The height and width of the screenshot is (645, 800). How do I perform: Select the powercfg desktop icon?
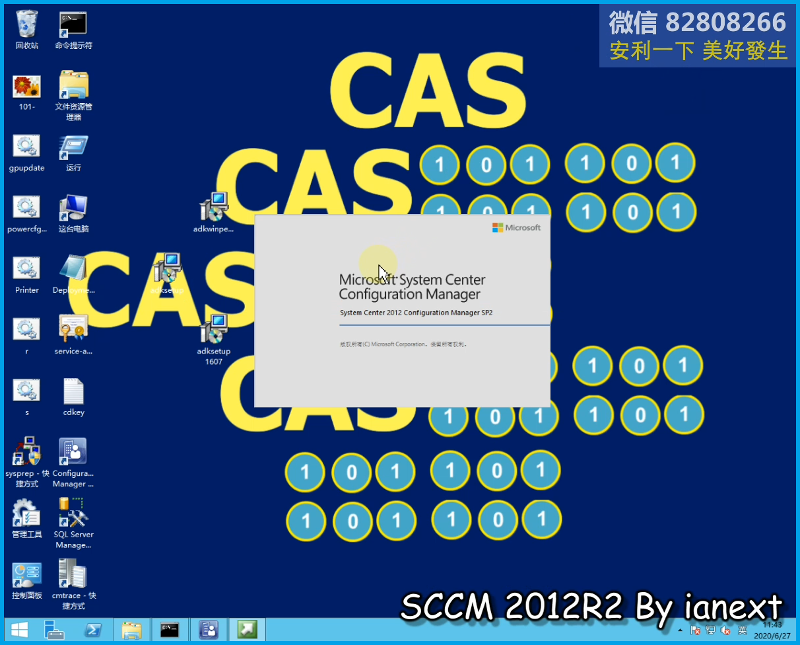click(27, 214)
